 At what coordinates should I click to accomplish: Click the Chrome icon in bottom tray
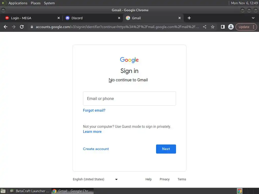(x=240, y=191)
